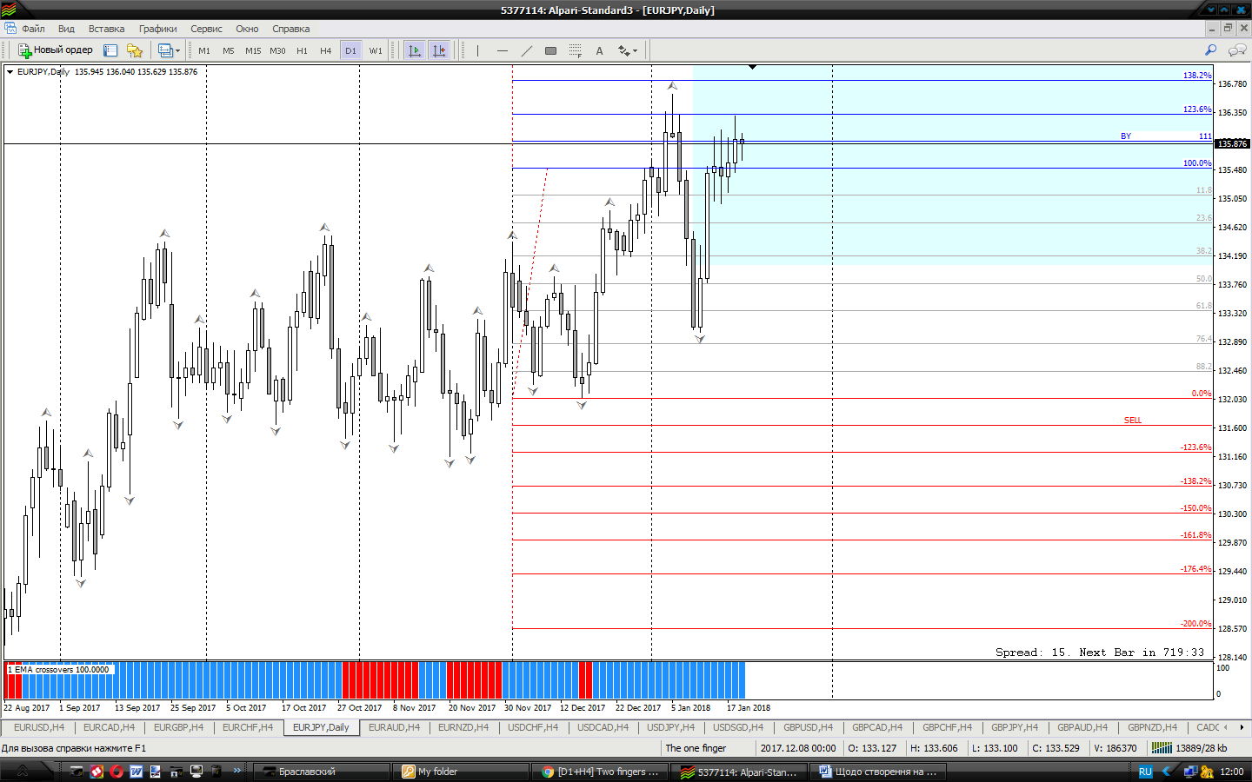
Task: Click the Opera icon in quick launch
Action: [117, 772]
